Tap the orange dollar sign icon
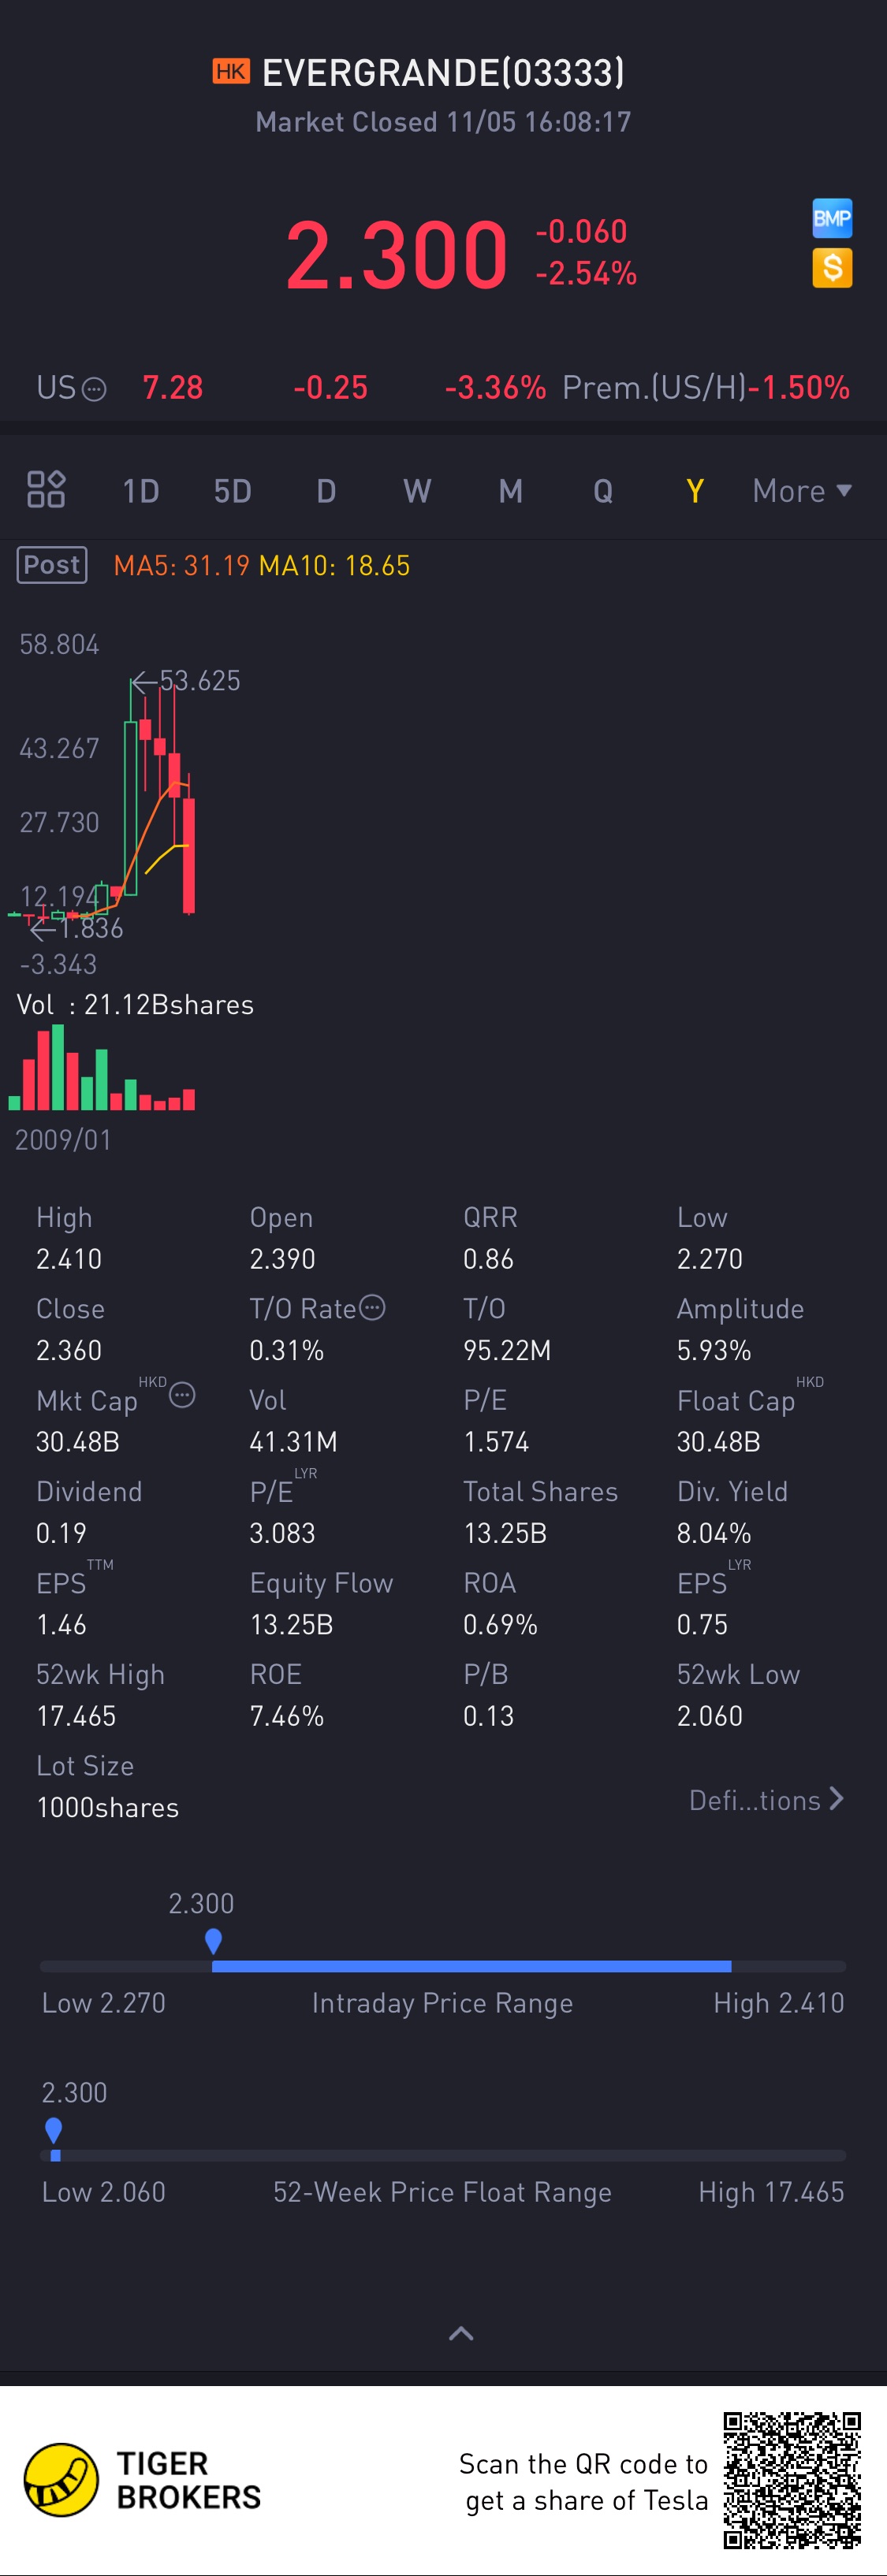Image resolution: width=887 pixels, height=2576 pixels. (x=831, y=268)
